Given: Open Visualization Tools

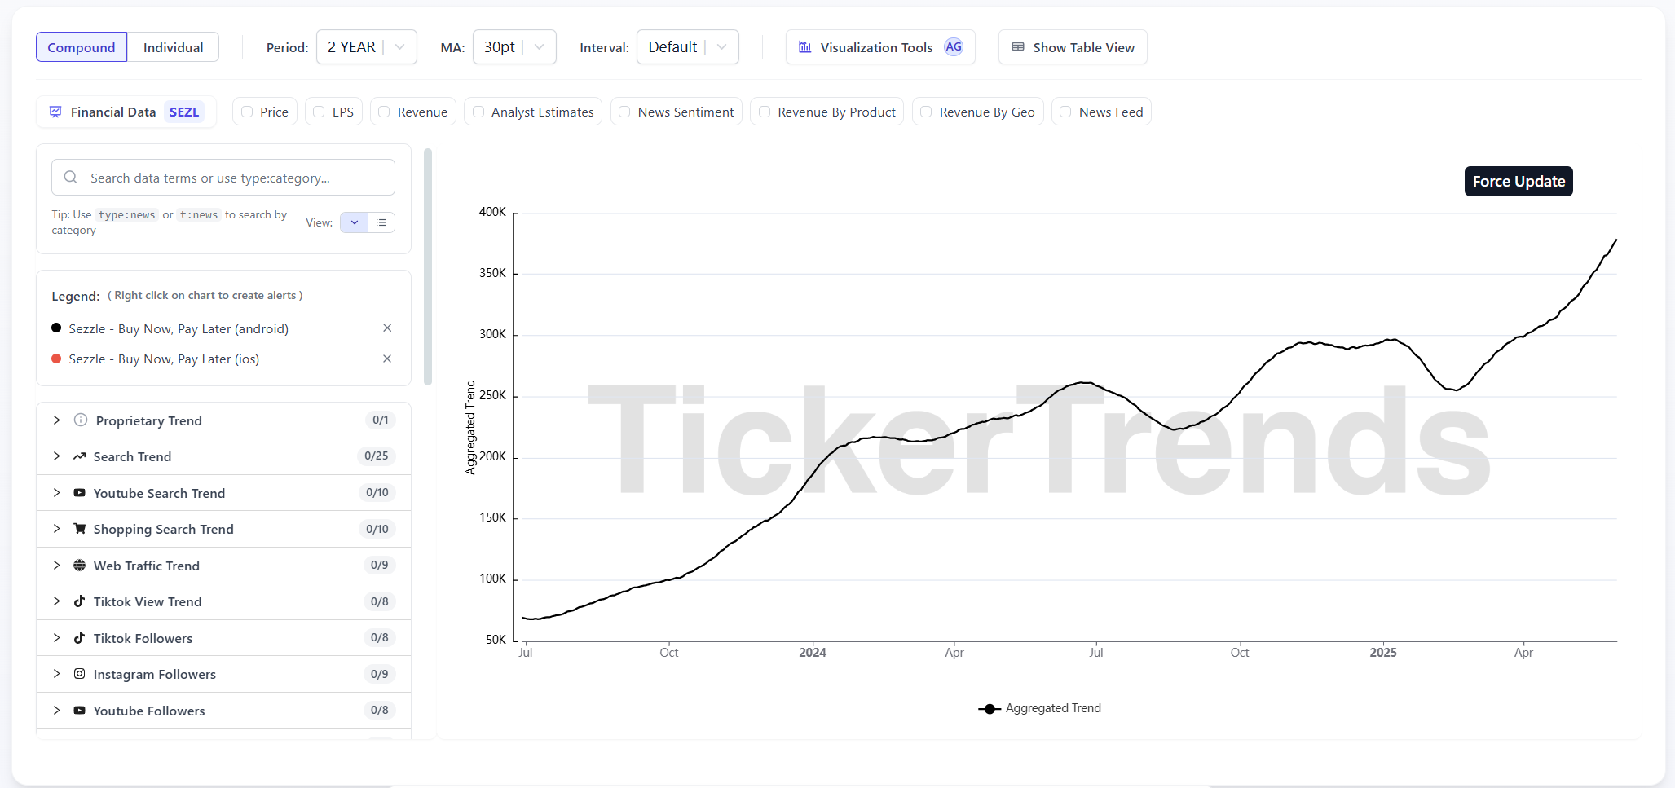Looking at the screenshot, I should pyautogui.click(x=880, y=47).
